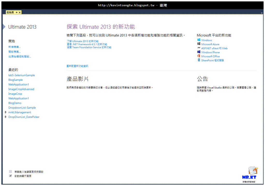This screenshot has height=186, width=265.
Task: Click 從原始檔控制開啟... link
Action: tap(20, 56)
